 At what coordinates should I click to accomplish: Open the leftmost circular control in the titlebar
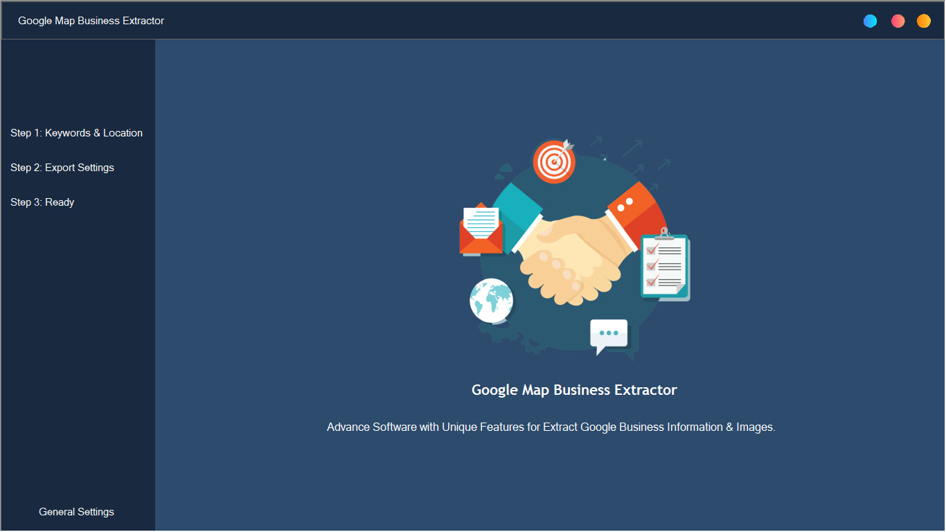coord(870,21)
